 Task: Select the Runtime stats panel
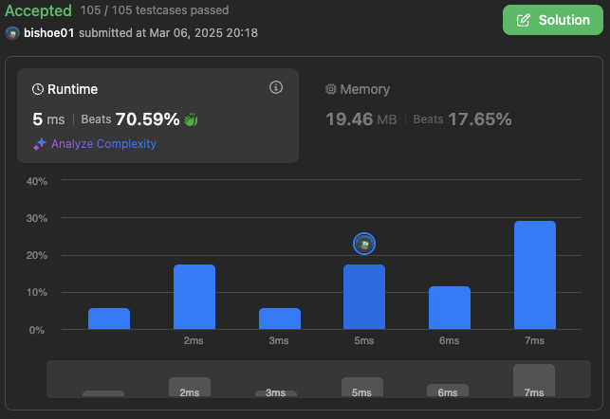point(157,116)
